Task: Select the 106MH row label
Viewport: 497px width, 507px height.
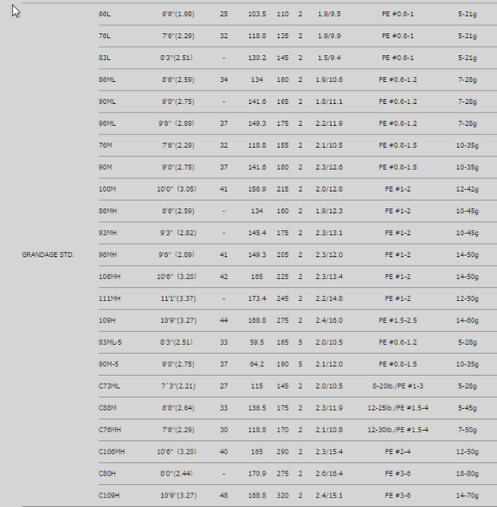Action: pos(110,277)
